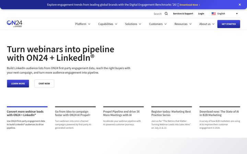Viewport: 247px width, 154px height.
Task: Focus the Search input field
Action: 158,14
